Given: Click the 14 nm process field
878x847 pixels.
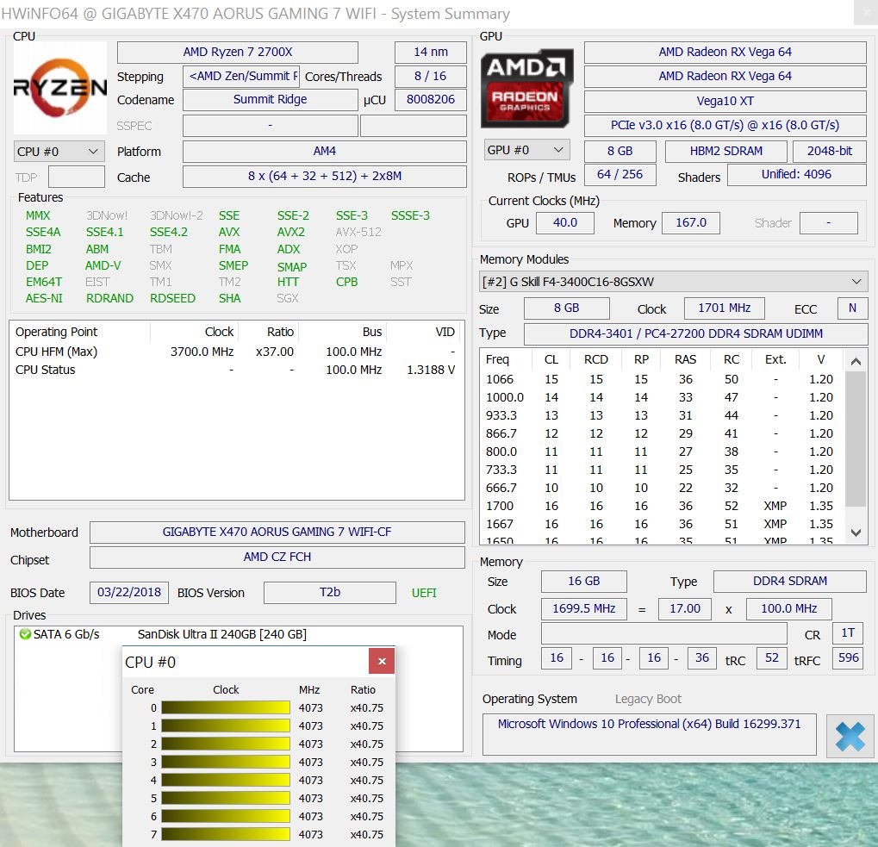Looking at the screenshot, I should pos(431,52).
